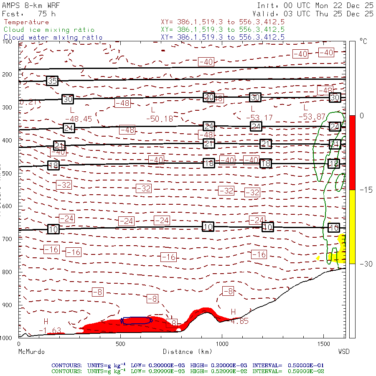The width and height of the screenshot is (376, 376).
Task: Click the '°C' unit label above the colorbar
Action: 363,41
